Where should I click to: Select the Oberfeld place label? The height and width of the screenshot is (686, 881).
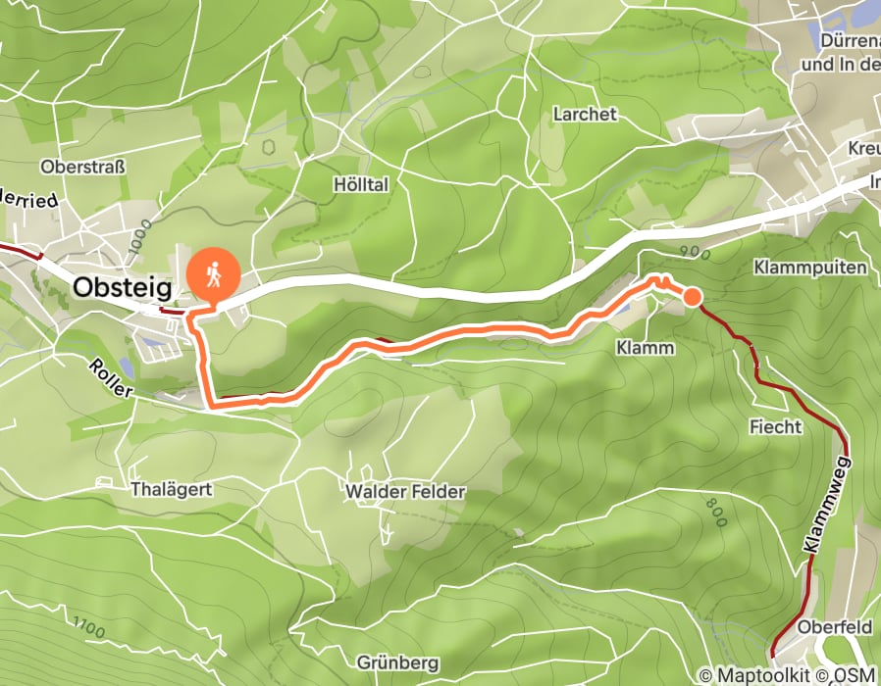click(x=835, y=626)
